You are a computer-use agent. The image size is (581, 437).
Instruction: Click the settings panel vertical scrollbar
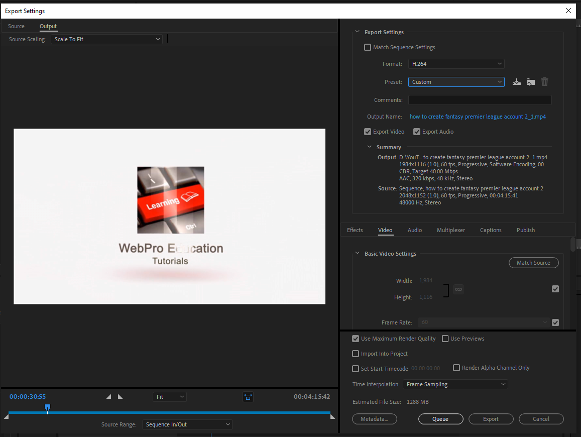click(x=573, y=245)
